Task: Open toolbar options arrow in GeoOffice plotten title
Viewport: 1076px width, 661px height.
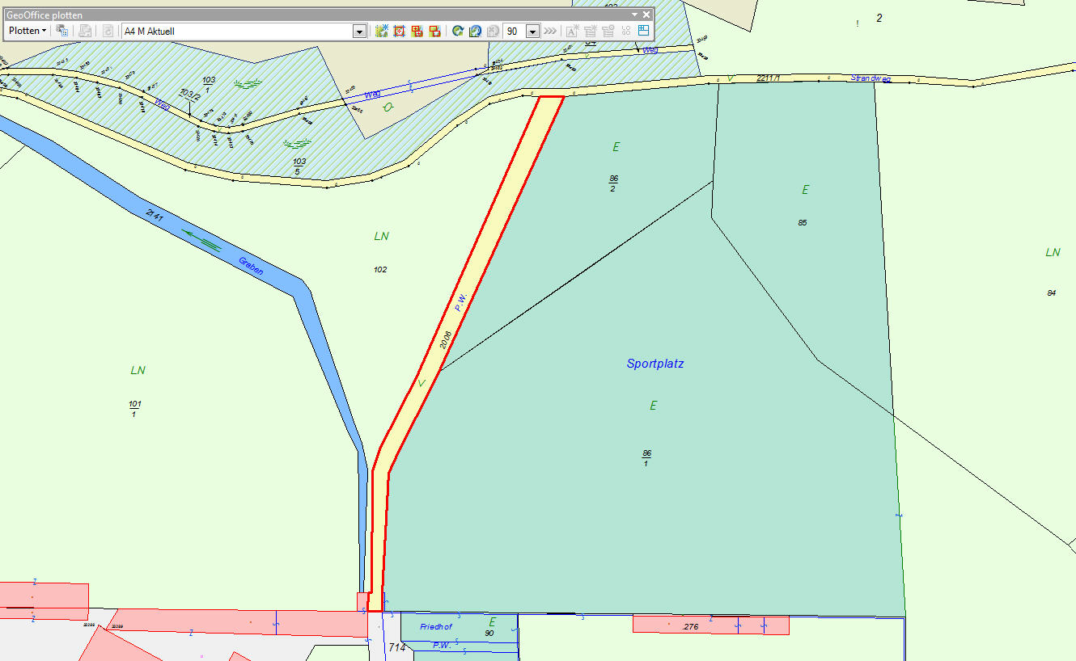Action: pyautogui.click(x=635, y=15)
